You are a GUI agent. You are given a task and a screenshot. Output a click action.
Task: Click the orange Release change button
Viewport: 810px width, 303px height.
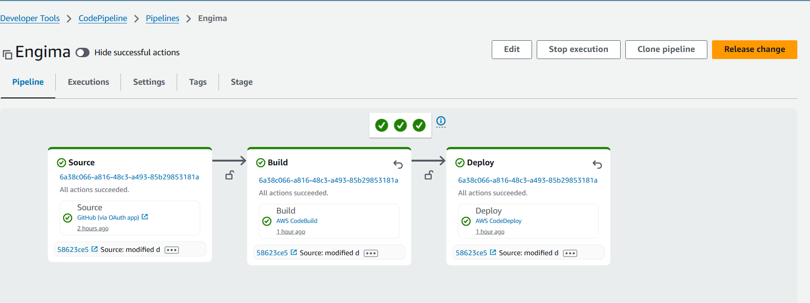click(x=755, y=50)
